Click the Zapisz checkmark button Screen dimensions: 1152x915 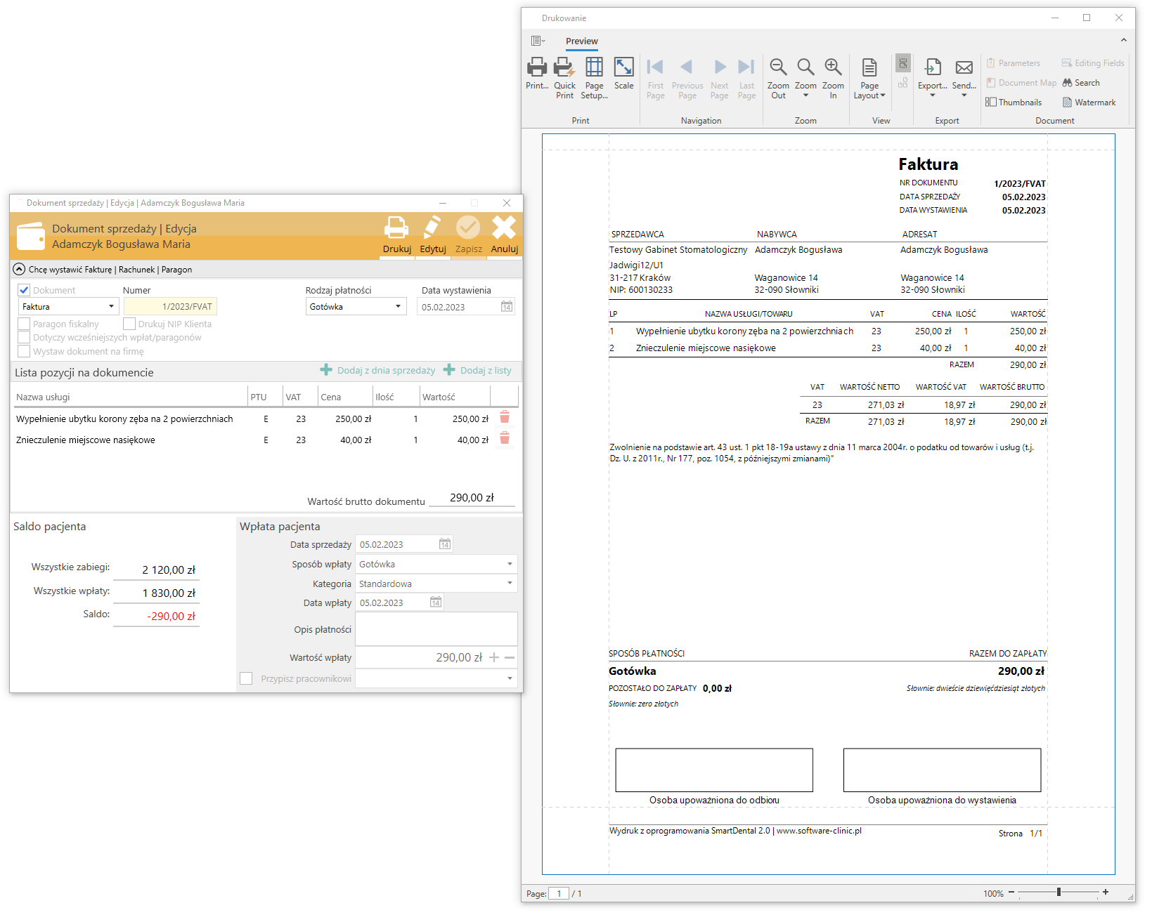468,235
